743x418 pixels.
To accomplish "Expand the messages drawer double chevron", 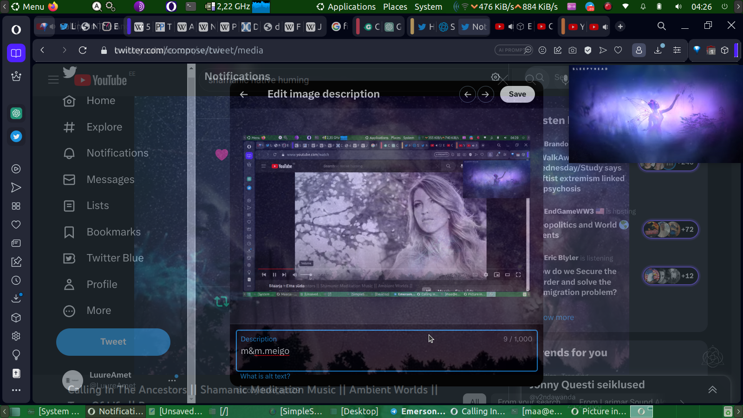I will tap(712, 390).
